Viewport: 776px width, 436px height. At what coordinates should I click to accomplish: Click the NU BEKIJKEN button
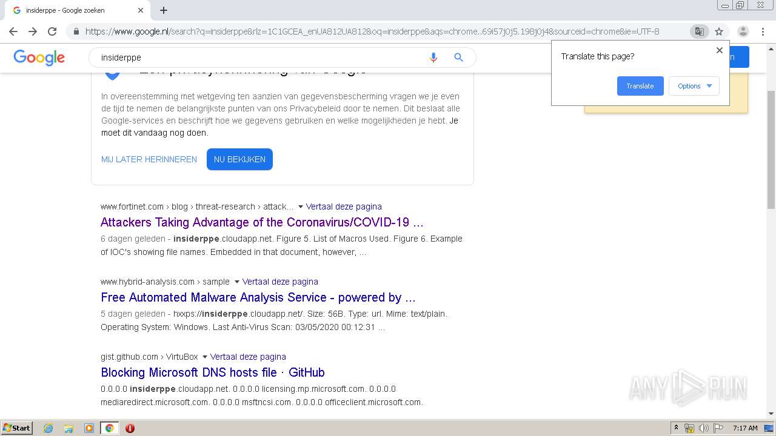[239, 159]
